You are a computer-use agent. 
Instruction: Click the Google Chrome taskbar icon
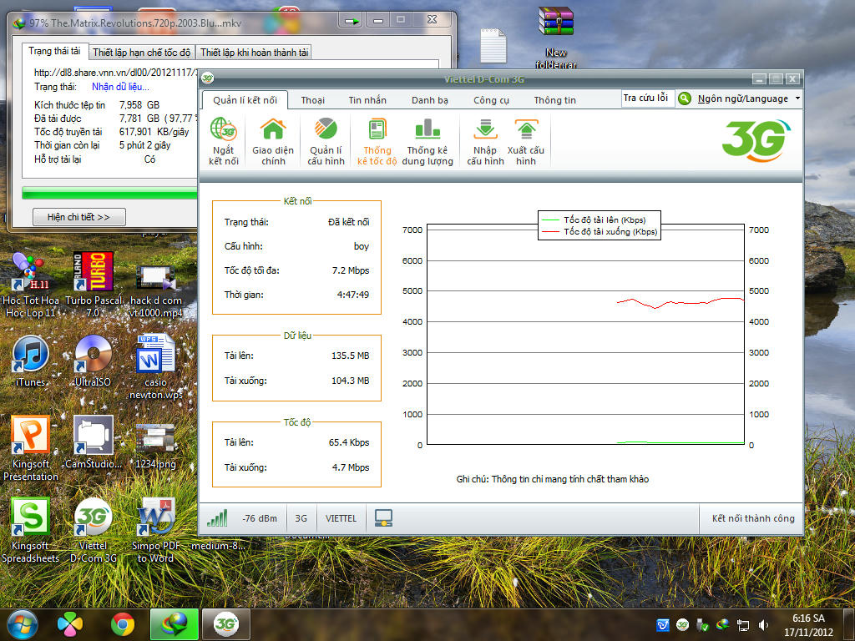pyautogui.click(x=123, y=624)
